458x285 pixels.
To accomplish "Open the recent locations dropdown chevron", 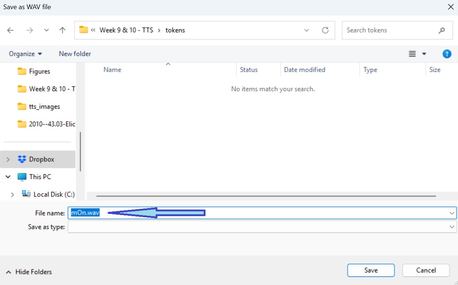I will click(x=46, y=30).
